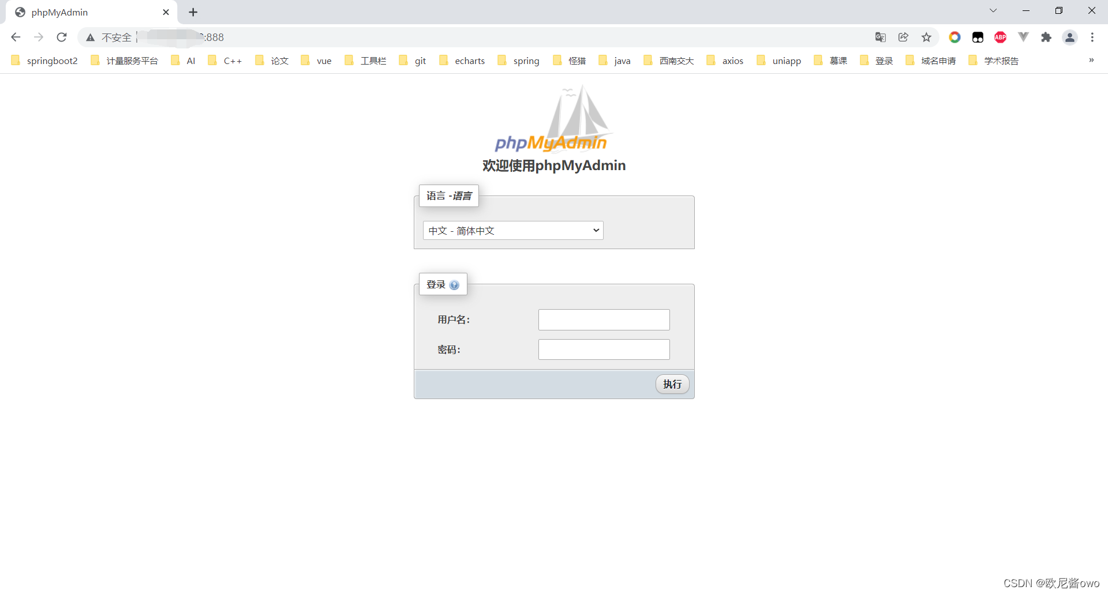Click the 欢迎使用phpMyAdmin heading
This screenshot has width=1108, height=594.
click(x=554, y=166)
